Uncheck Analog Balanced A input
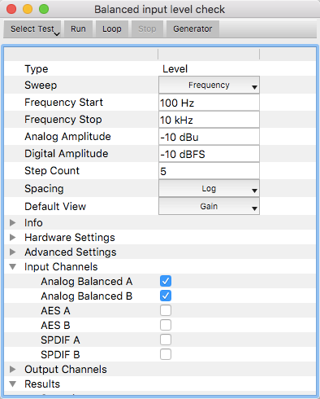The width and height of the screenshot is (320, 399). click(x=166, y=281)
